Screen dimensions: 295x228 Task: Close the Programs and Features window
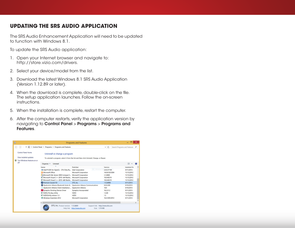point(136,142)
